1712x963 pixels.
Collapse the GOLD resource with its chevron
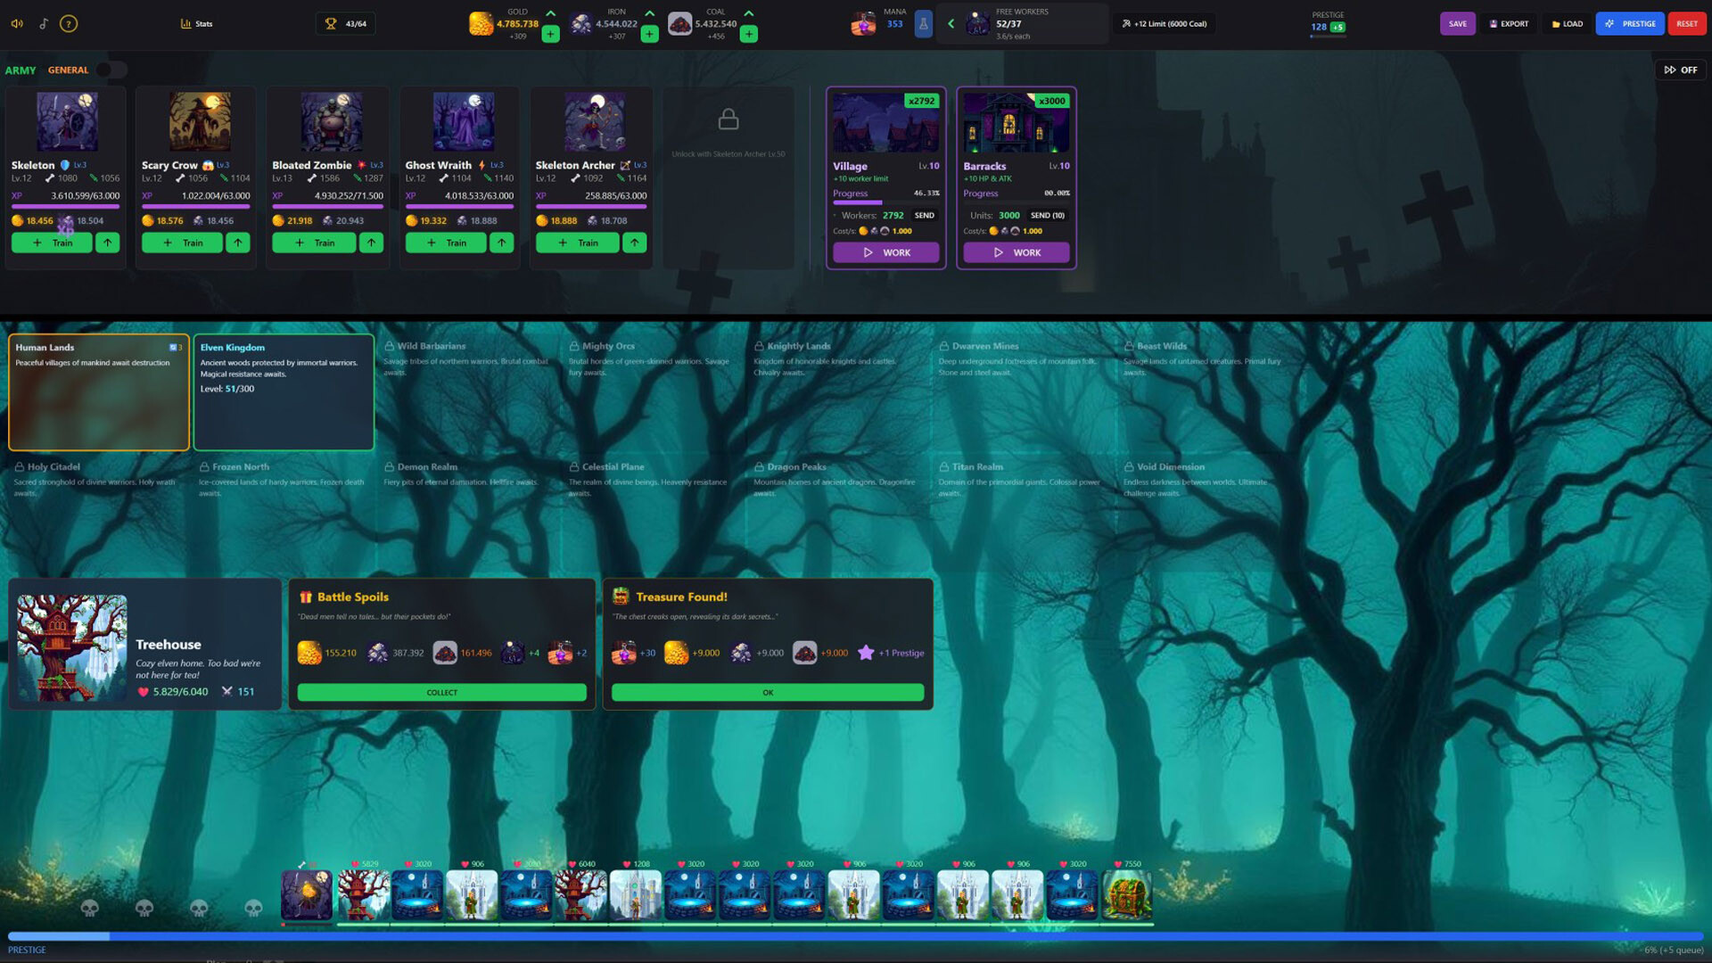pos(550,13)
